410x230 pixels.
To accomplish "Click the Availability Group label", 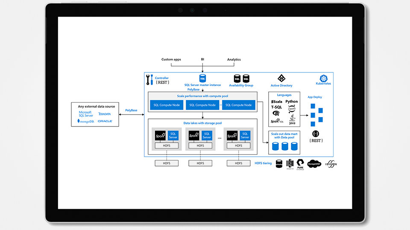I will [x=241, y=86].
